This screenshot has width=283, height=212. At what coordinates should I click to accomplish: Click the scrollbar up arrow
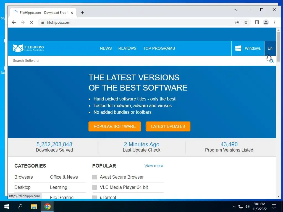coord(278,30)
